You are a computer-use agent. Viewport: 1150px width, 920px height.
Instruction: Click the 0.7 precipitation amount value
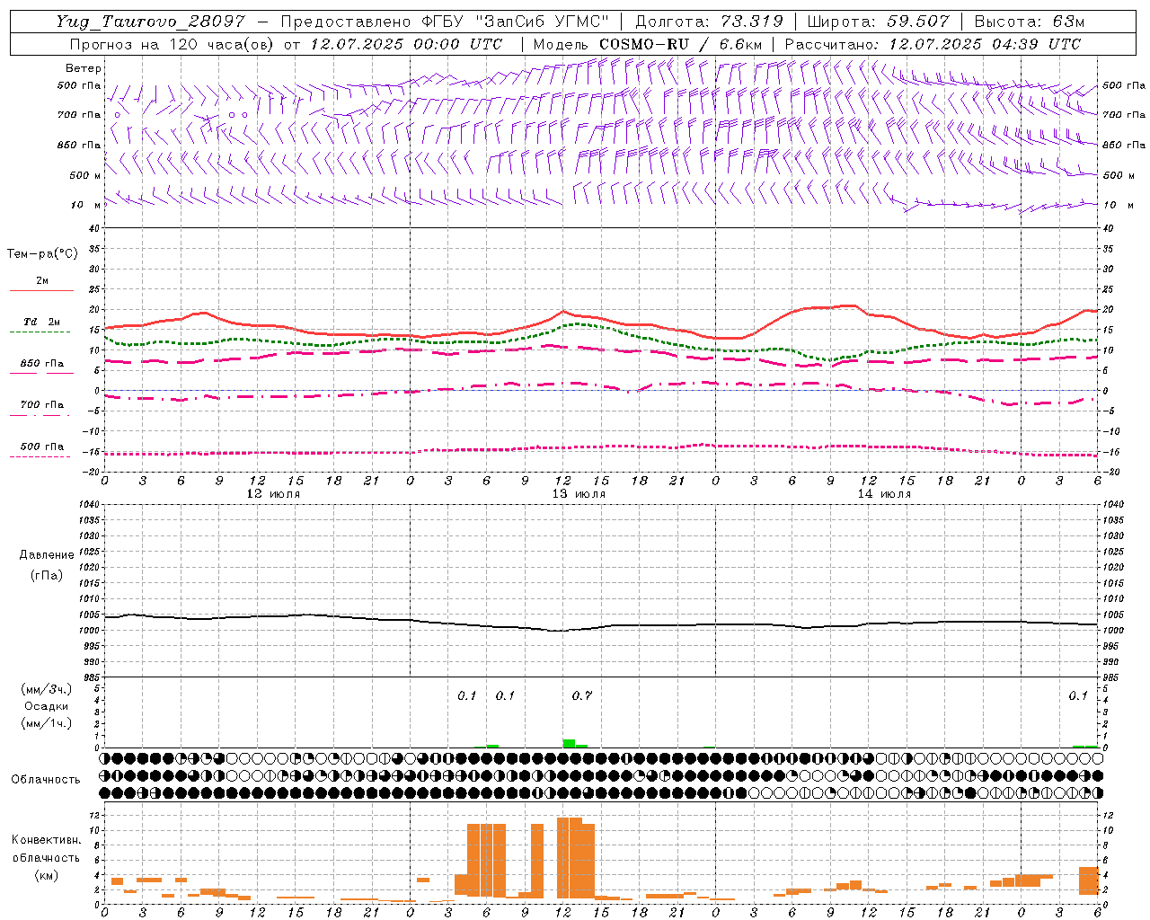tap(582, 695)
